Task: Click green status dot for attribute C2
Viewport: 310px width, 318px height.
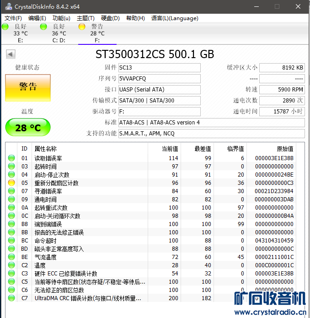Action: tap(11, 265)
